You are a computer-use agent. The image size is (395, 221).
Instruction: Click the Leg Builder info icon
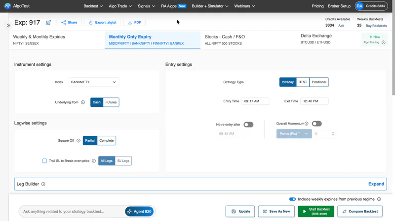43,184
